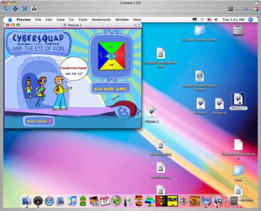Open the volume menu bar icon
The image size is (261, 211).
pyautogui.click(x=216, y=19)
